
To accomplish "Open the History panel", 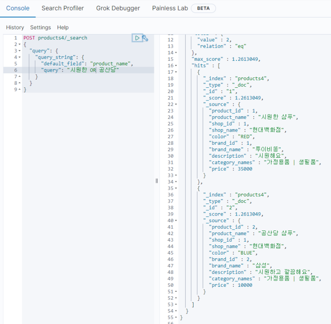I will 15,27.
